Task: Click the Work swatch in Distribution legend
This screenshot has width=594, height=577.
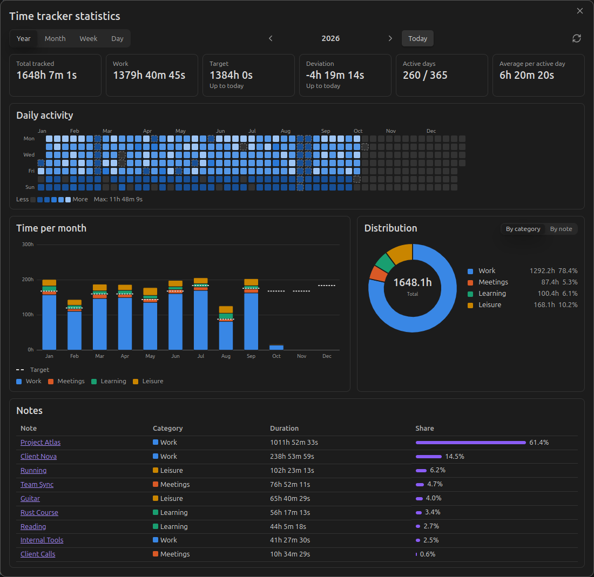Action: point(470,271)
